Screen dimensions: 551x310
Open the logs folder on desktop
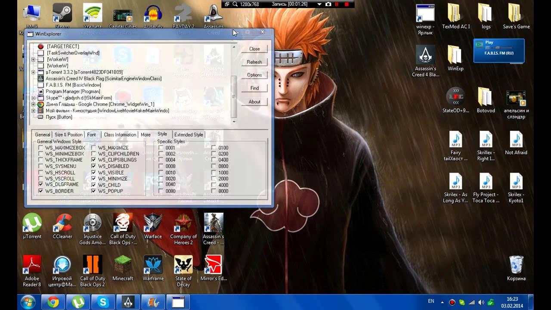[x=486, y=16]
